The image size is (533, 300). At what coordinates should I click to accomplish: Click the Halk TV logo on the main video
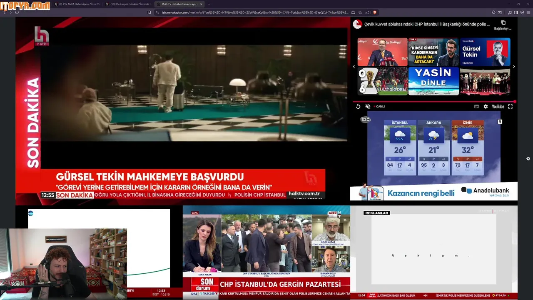(x=42, y=36)
